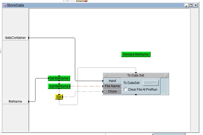This screenshot has width=203, height=135.
Task: Select the Declare fileName object
Action: 136,54
